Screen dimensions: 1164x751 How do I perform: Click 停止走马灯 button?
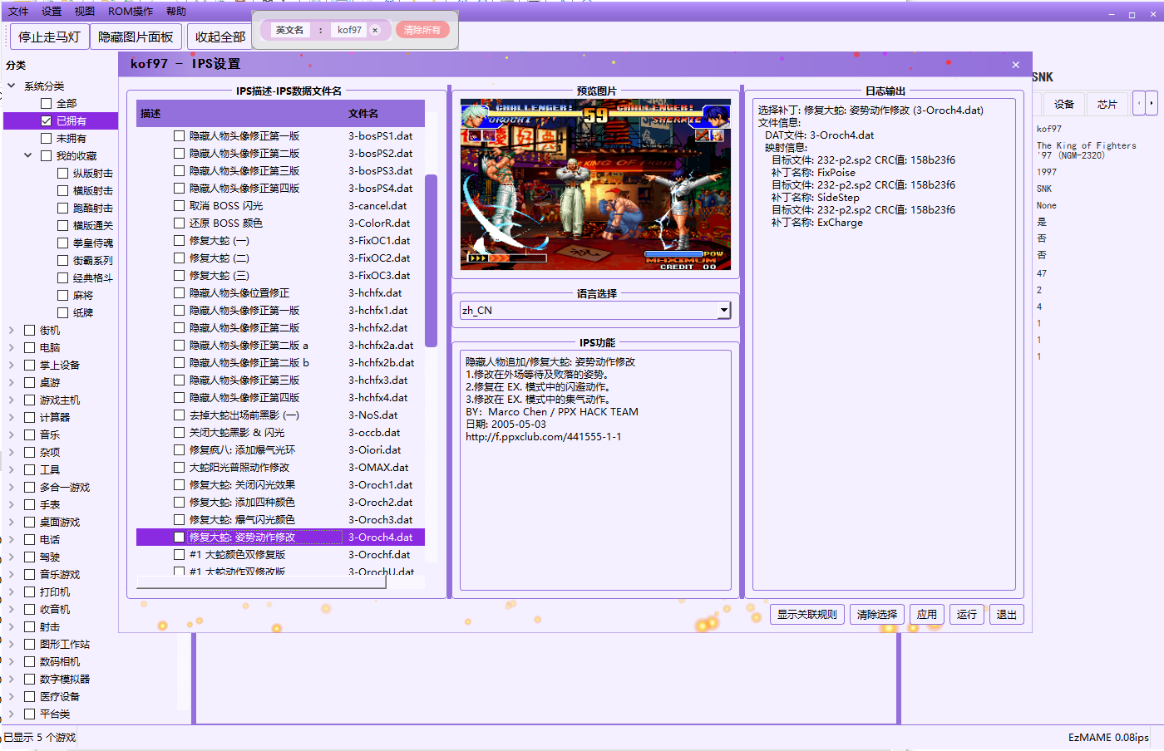point(50,37)
